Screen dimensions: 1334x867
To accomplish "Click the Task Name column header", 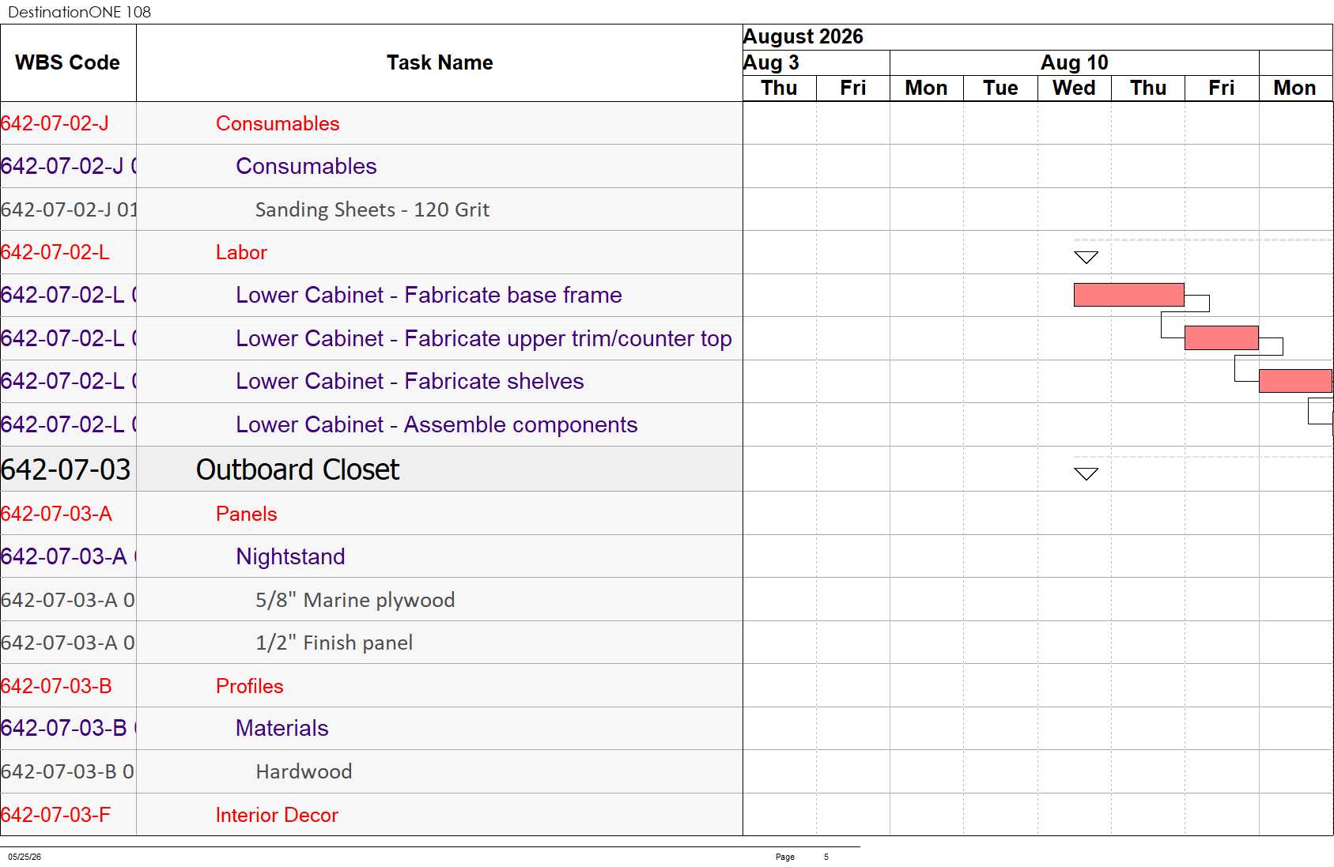I will [440, 62].
